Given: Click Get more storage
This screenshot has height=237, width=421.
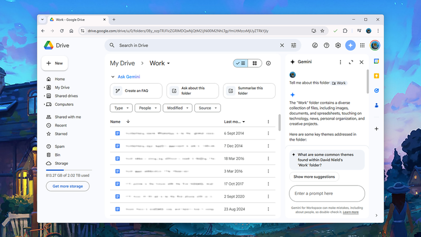Looking at the screenshot, I should pyautogui.click(x=68, y=186).
